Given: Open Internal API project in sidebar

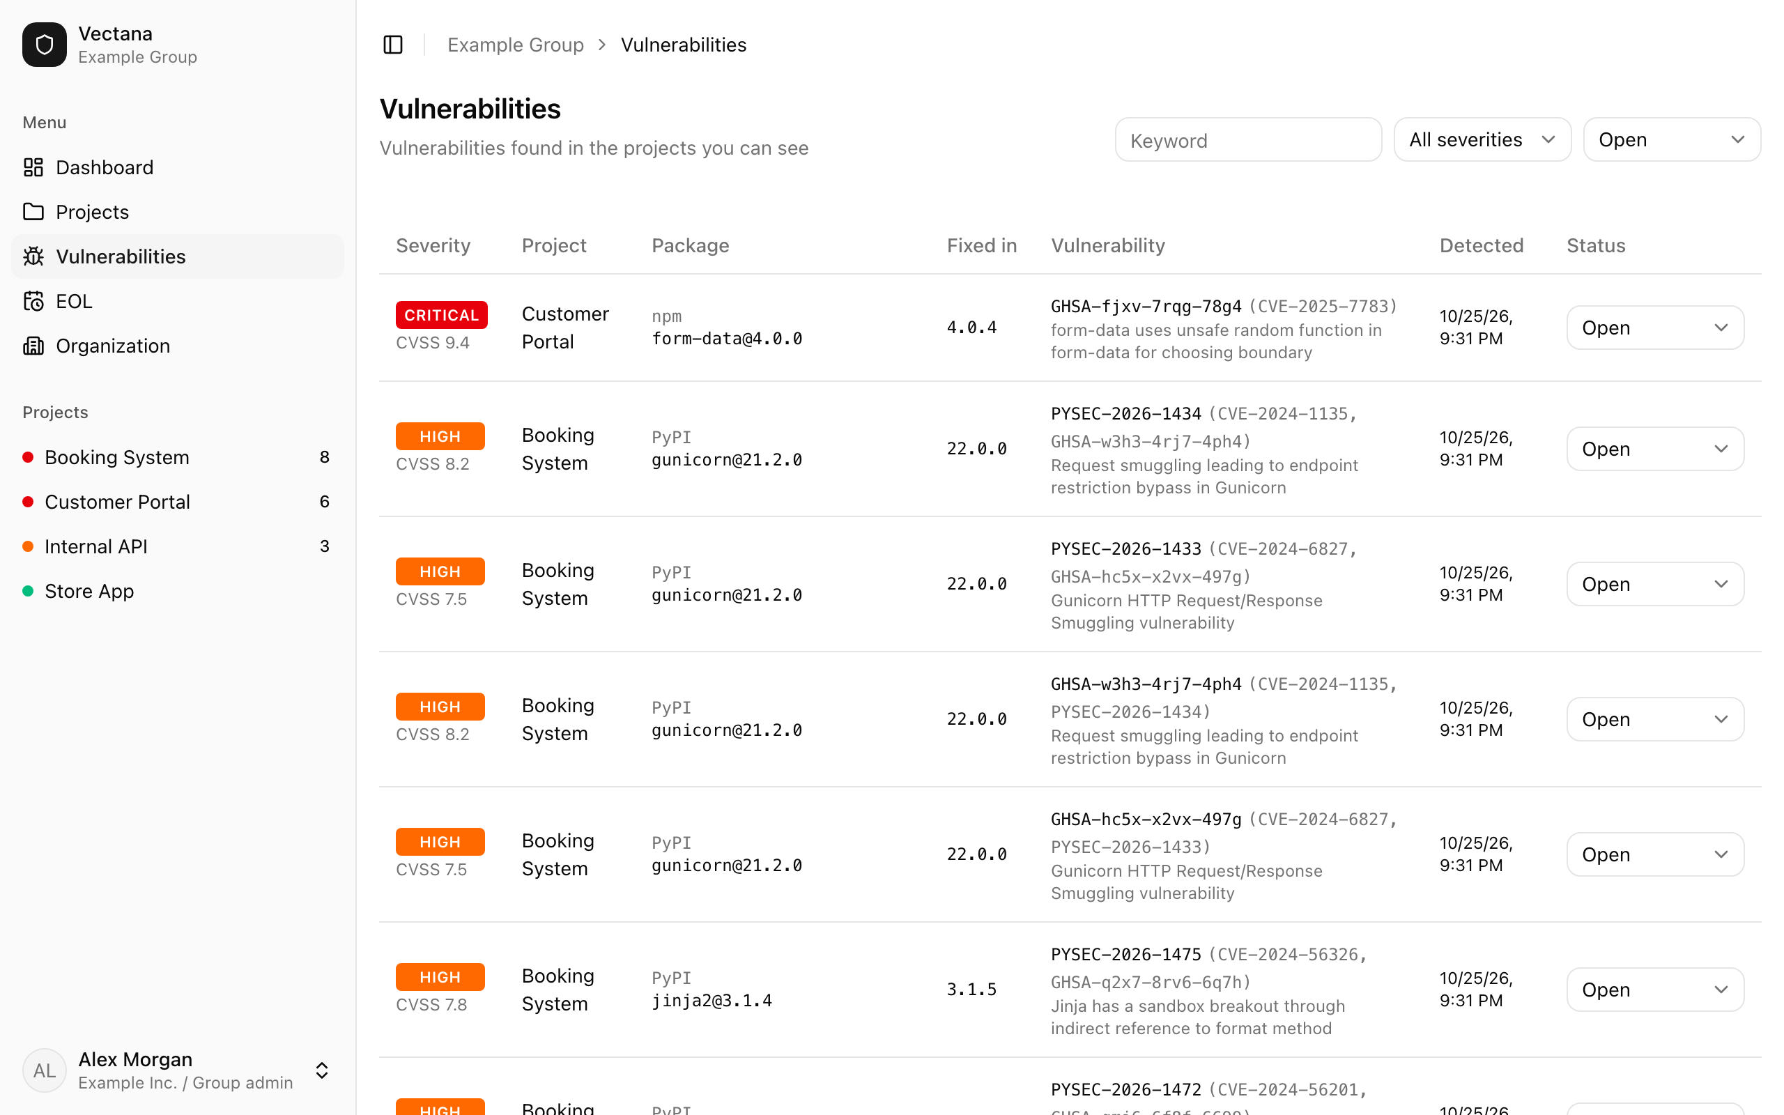Looking at the screenshot, I should [x=178, y=546].
